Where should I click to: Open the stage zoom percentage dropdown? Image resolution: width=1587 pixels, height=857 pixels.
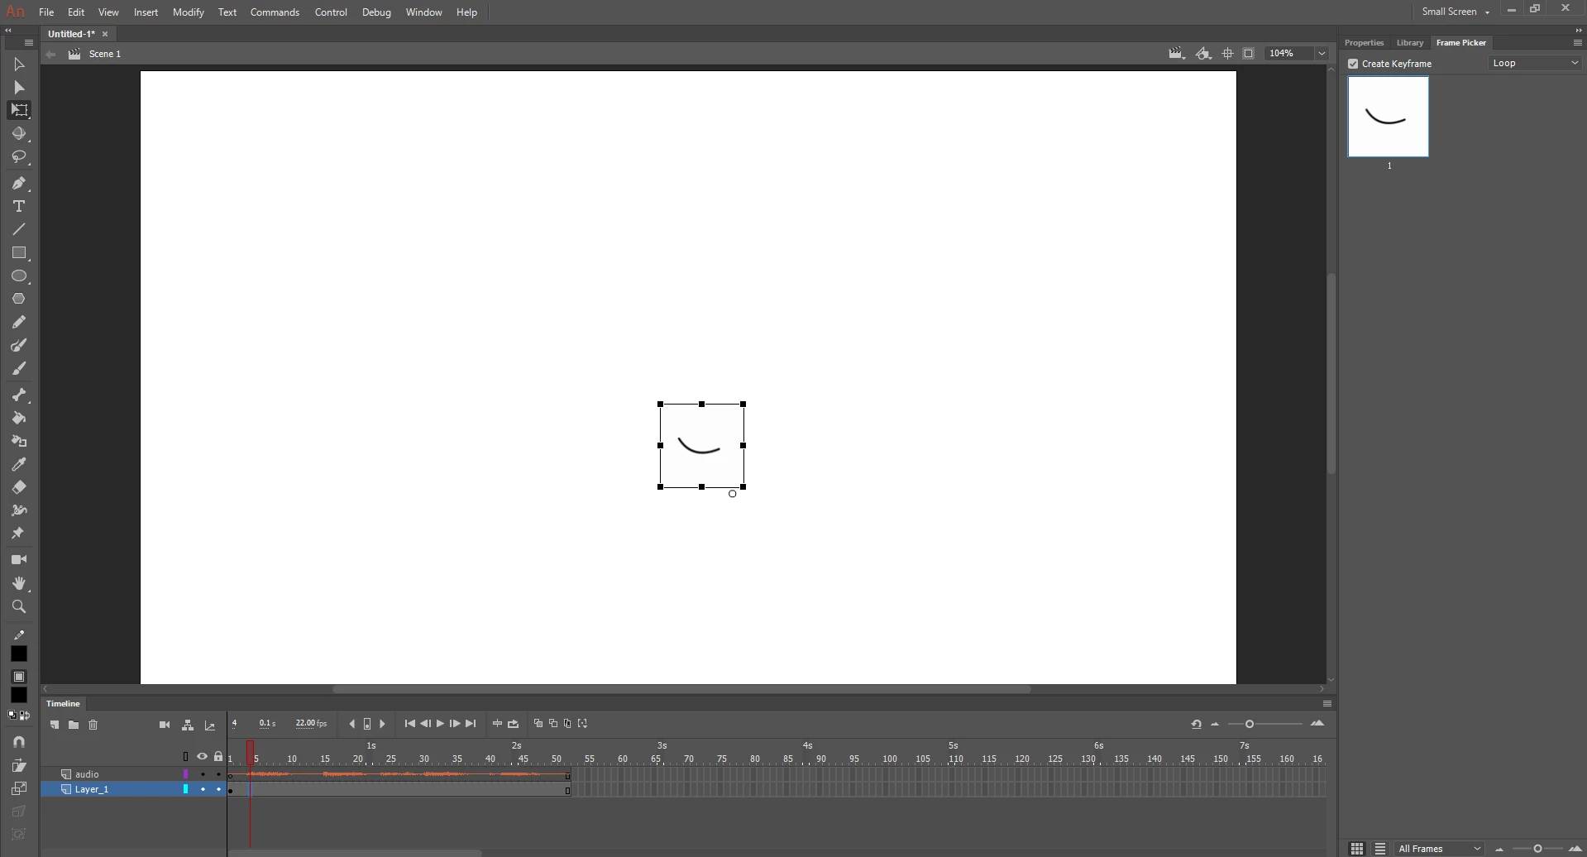1322,54
